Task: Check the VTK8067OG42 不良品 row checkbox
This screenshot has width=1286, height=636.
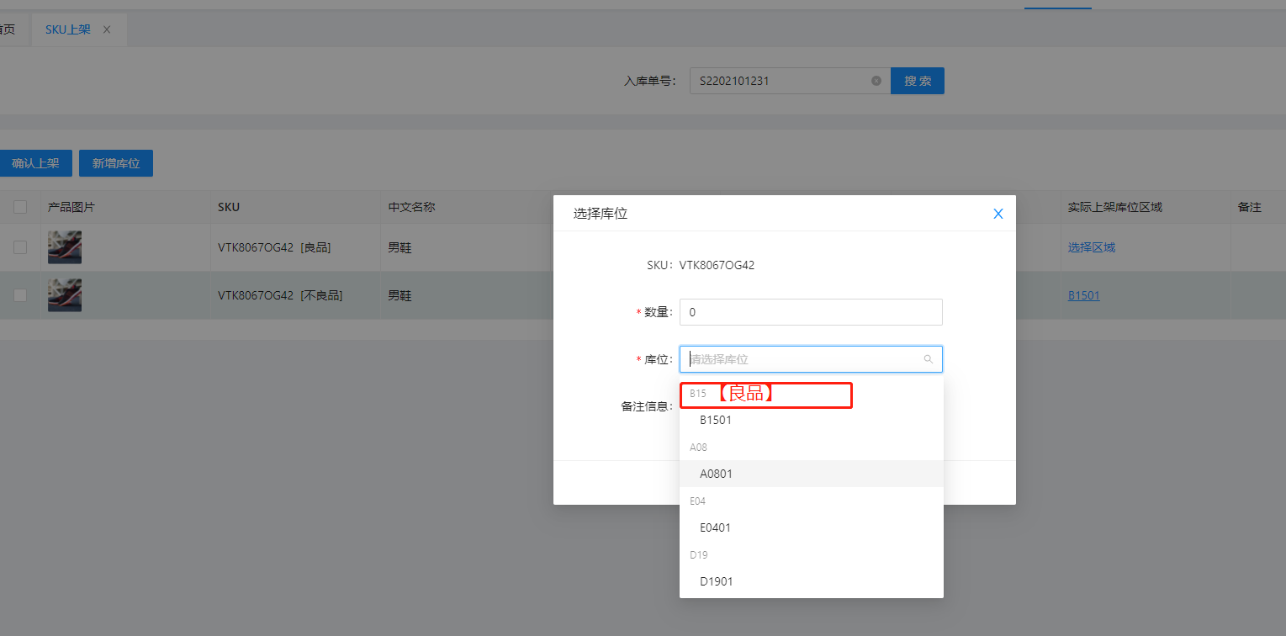Action: [20, 295]
